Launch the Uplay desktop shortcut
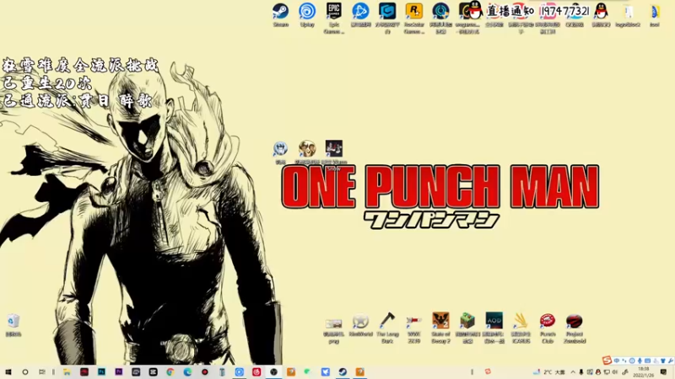Image resolution: width=675 pixels, height=379 pixels. (x=307, y=14)
